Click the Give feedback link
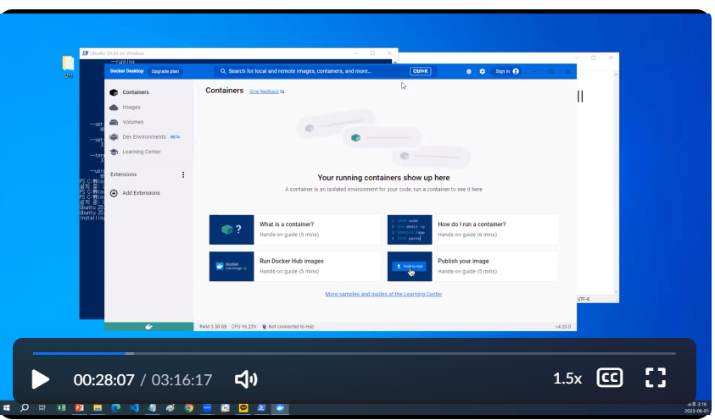Screen dimensions: 715x420 (267, 92)
